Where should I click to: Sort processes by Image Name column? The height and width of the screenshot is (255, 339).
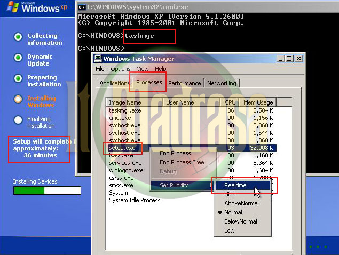(x=135, y=102)
